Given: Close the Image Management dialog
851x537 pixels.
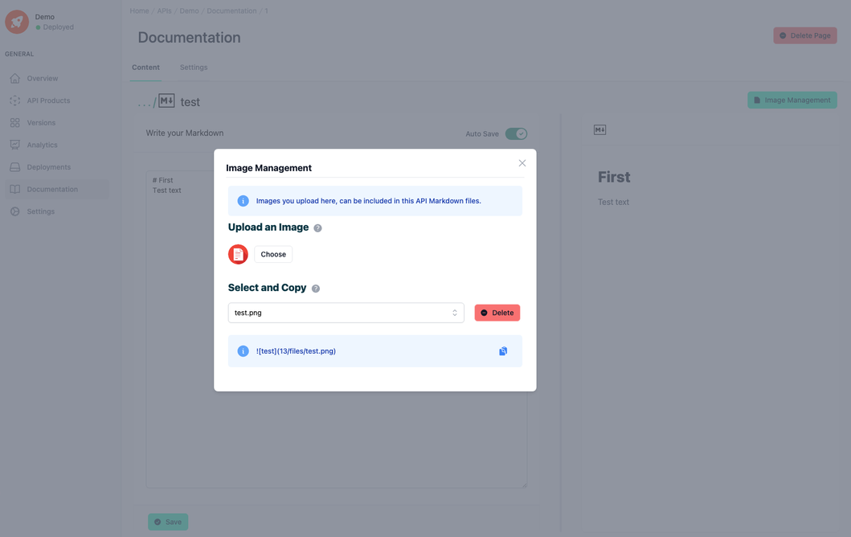Looking at the screenshot, I should (x=522, y=162).
